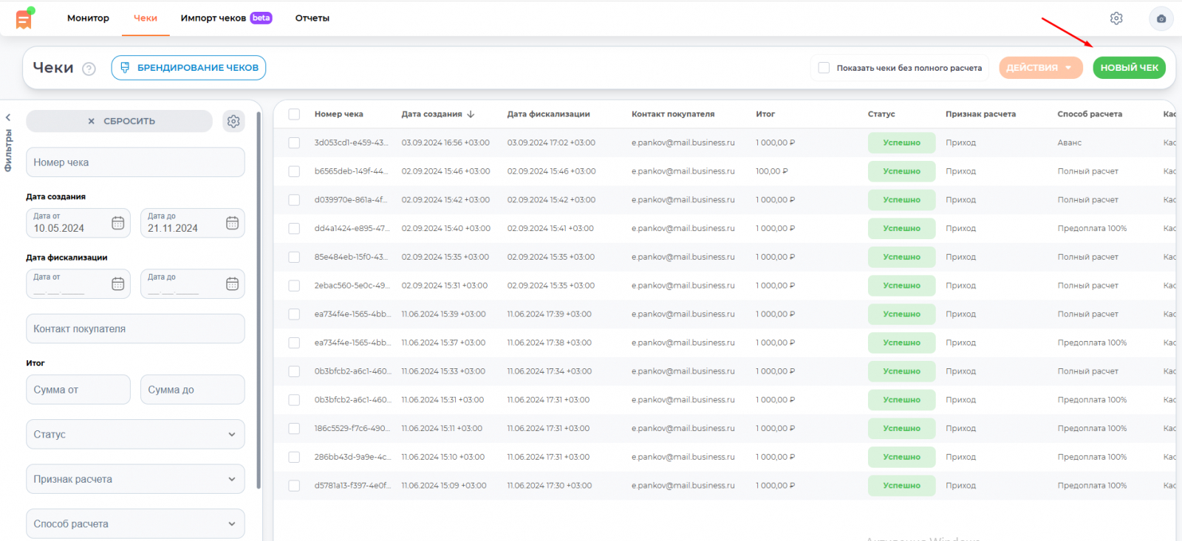Expand the Статус filter dropdown
The height and width of the screenshot is (541, 1182).
click(x=135, y=435)
